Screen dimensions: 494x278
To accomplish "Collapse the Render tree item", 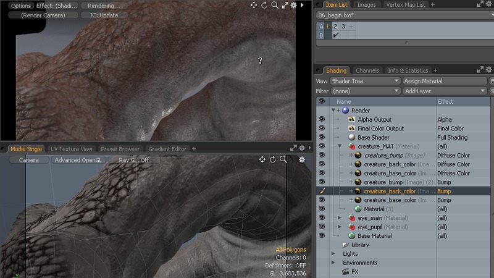I will (333, 111).
